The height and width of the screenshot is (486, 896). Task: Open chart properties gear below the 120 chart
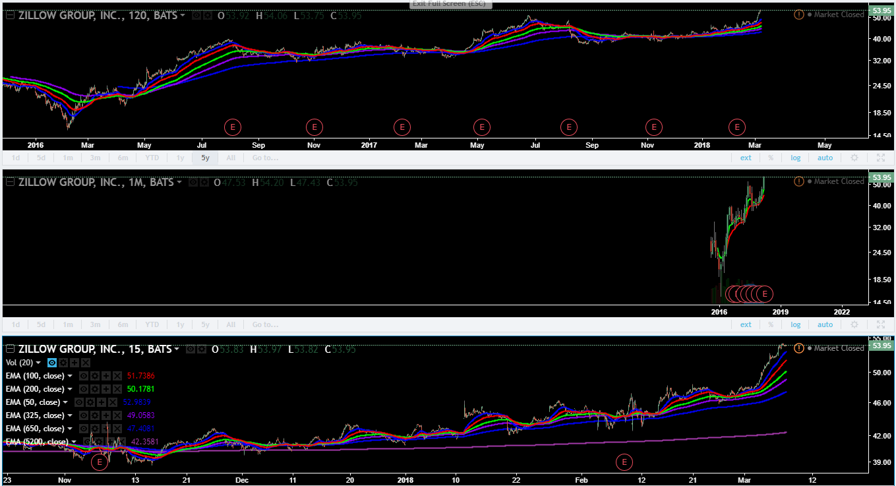click(854, 158)
